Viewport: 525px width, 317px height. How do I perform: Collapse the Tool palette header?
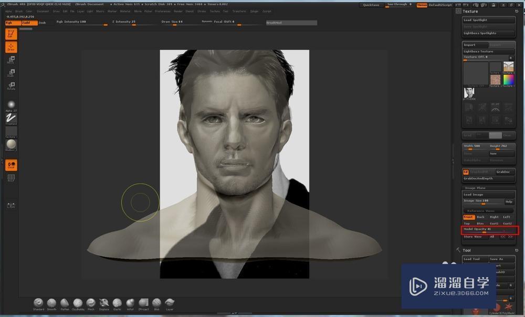coord(467,250)
